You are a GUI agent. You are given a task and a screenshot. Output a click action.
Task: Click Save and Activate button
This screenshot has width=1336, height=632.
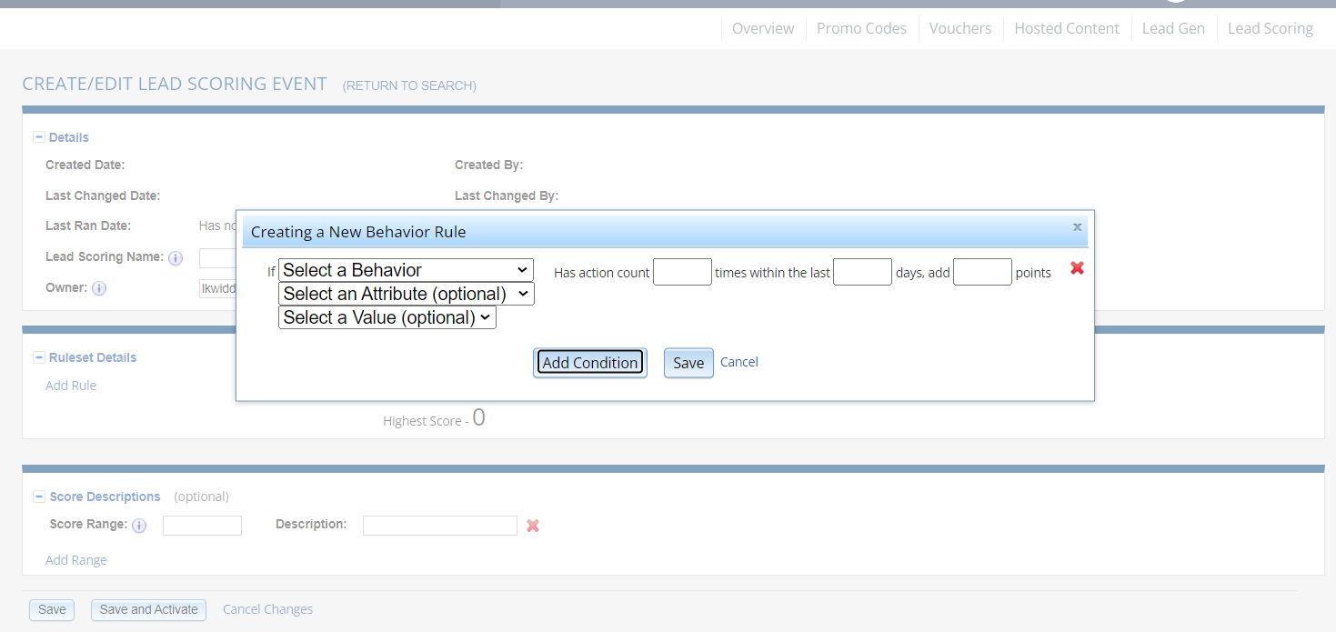[x=149, y=609]
